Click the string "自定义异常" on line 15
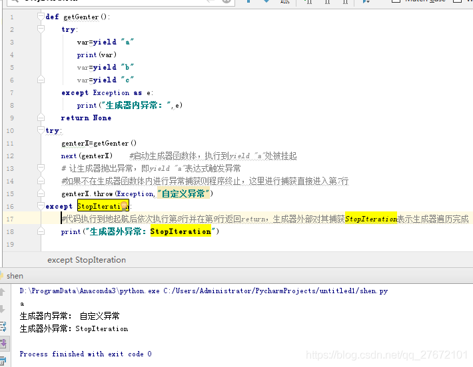Screen dimensions: 473x367 (x=183, y=193)
